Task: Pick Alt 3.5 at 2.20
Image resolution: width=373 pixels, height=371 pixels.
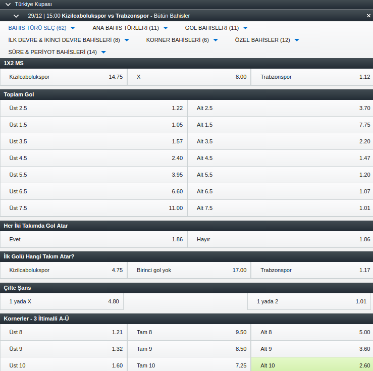Action: [x=280, y=141]
